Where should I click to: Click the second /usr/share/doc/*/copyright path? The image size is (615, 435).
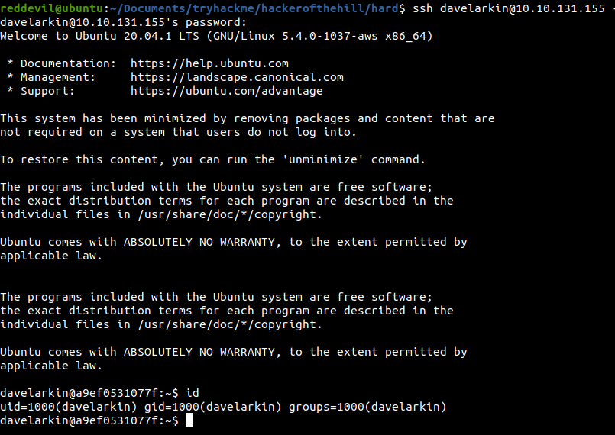coord(230,324)
